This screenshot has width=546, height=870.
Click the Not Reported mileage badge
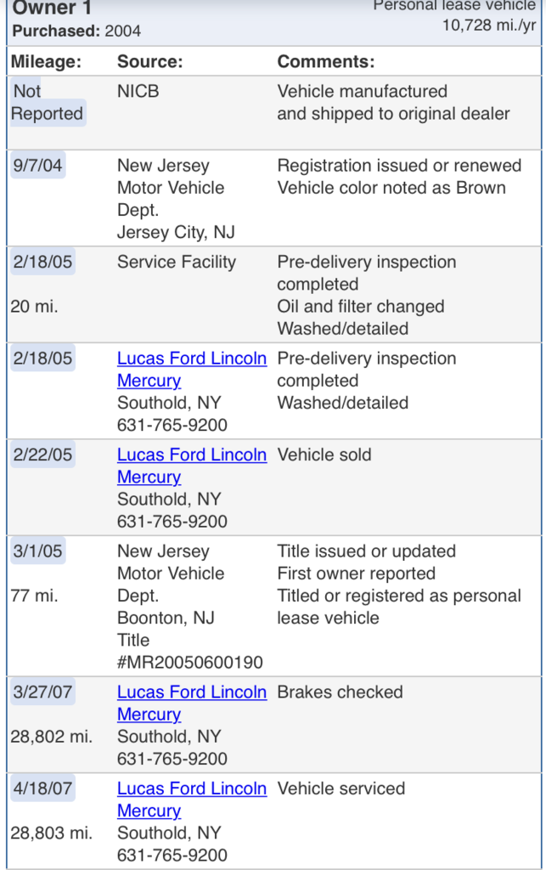click(48, 103)
